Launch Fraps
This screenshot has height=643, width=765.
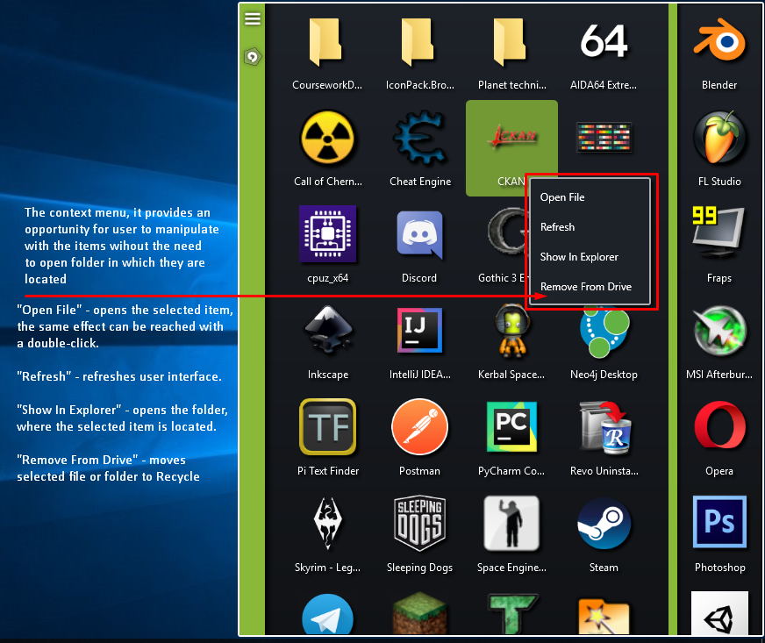point(719,233)
